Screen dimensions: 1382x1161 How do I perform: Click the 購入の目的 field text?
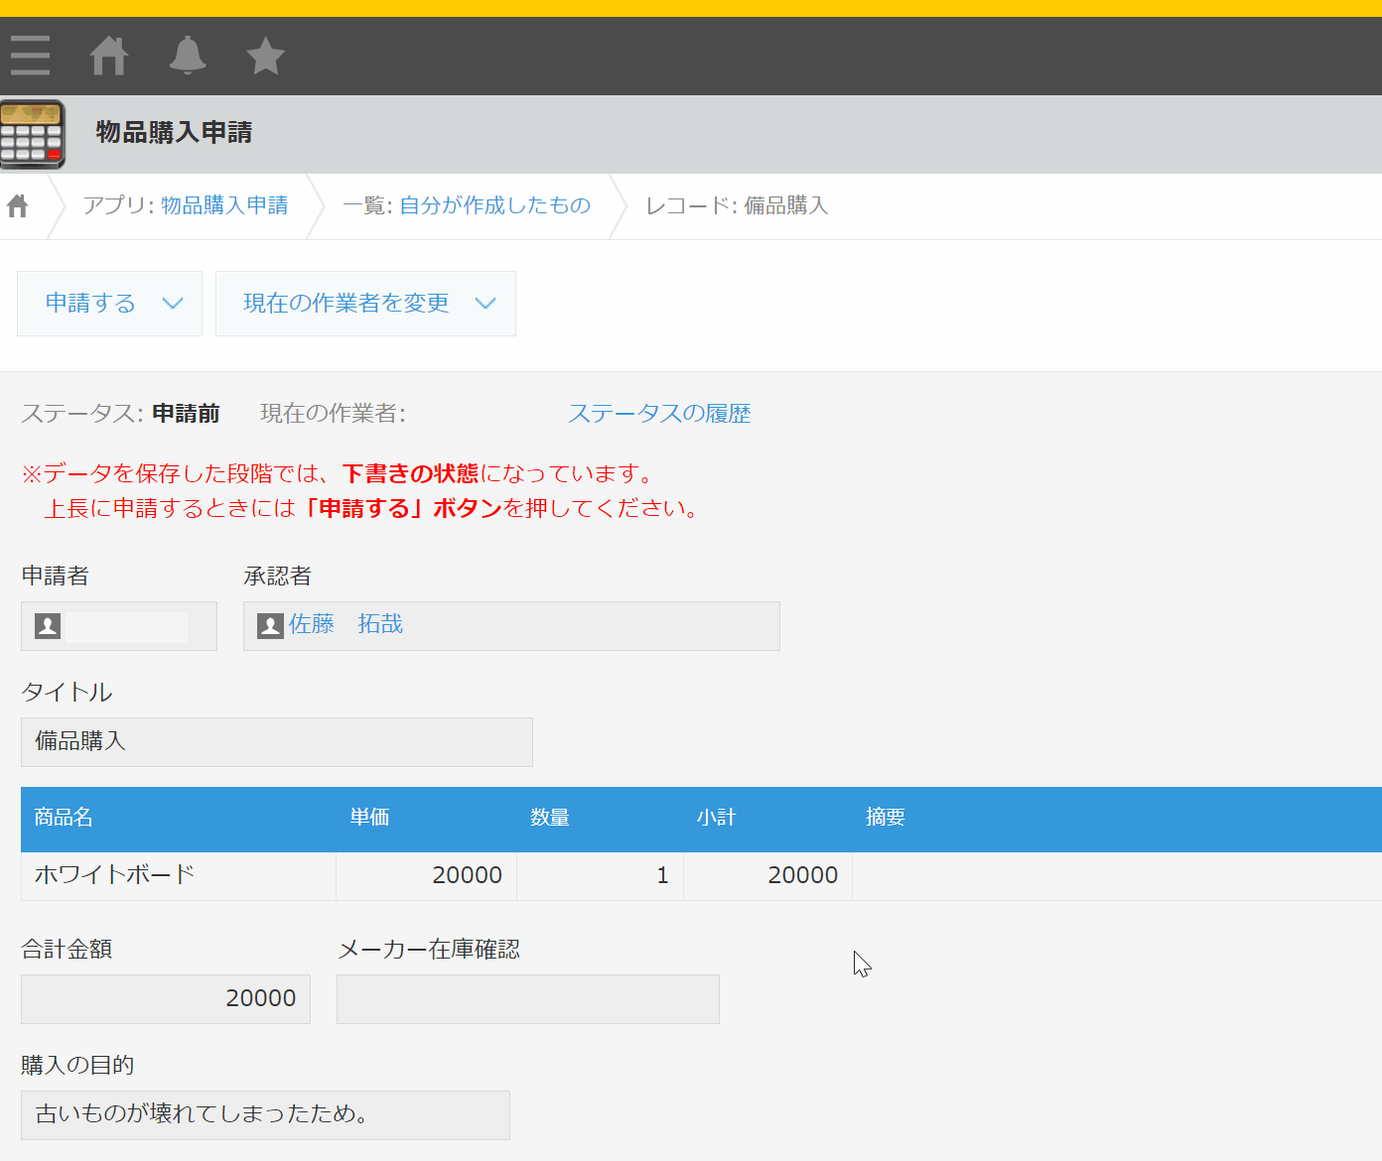coord(265,1115)
